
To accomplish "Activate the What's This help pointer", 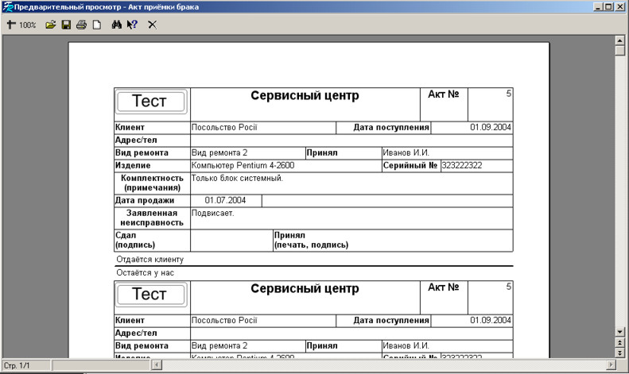I will click(x=132, y=25).
